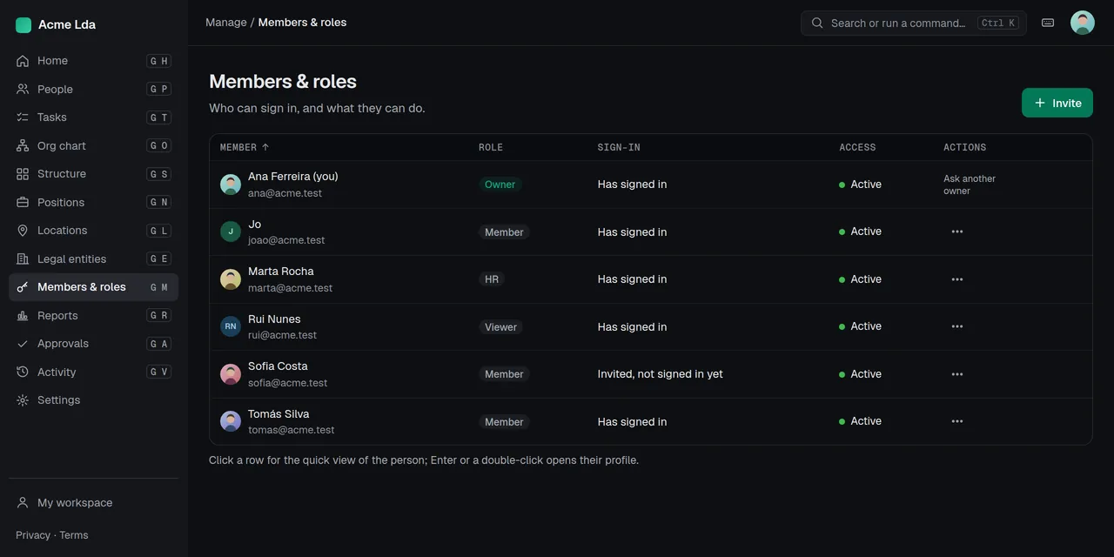The height and width of the screenshot is (557, 1114).
Task: Select Ana Ferreira's avatar in the table
Action: point(231,185)
